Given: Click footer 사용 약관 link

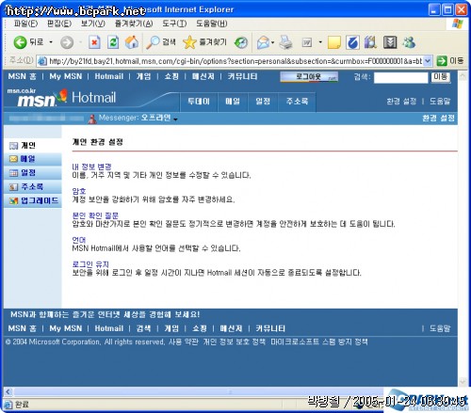Looking at the screenshot, I should 184,342.
